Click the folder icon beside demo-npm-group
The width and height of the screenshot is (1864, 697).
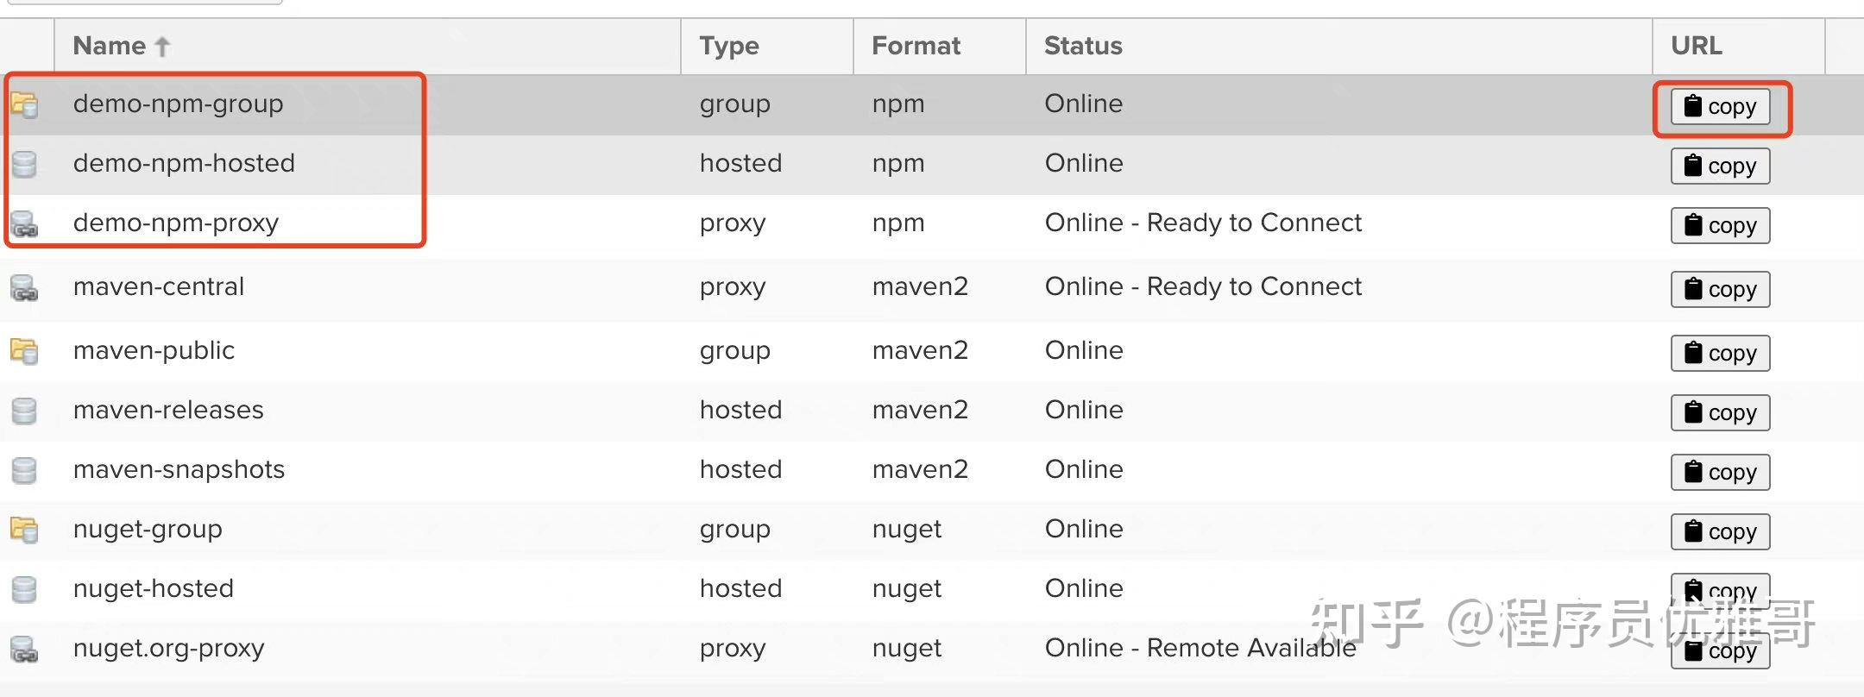pos(26,104)
